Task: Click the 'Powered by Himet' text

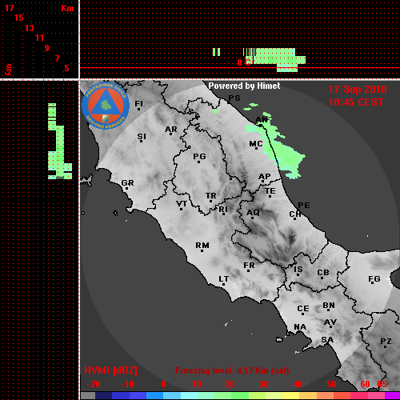Action: point(244,86)
